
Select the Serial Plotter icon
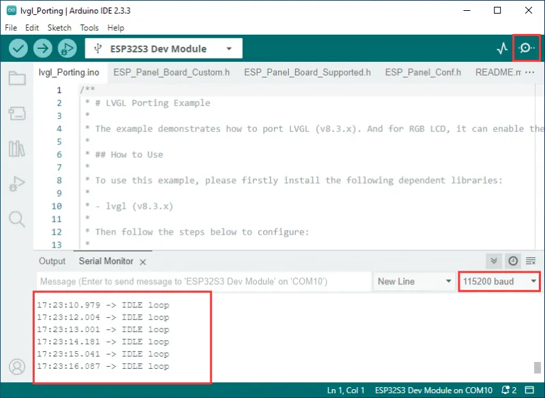click(501, 48)
